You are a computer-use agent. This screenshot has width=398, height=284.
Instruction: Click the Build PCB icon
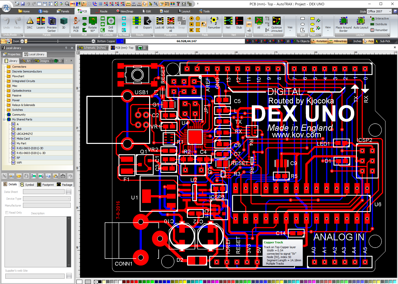[x=76, y=24]
